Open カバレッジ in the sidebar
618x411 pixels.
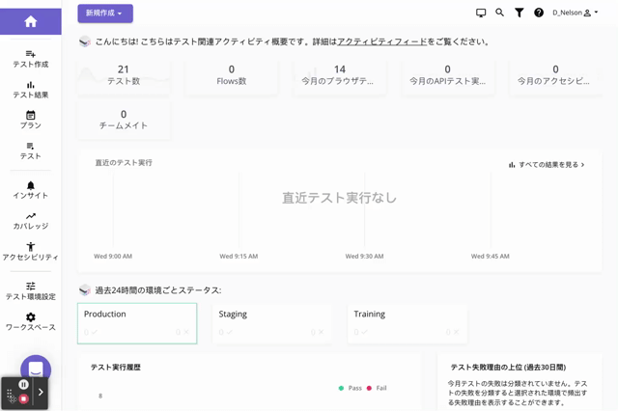[x=30, y=220]
